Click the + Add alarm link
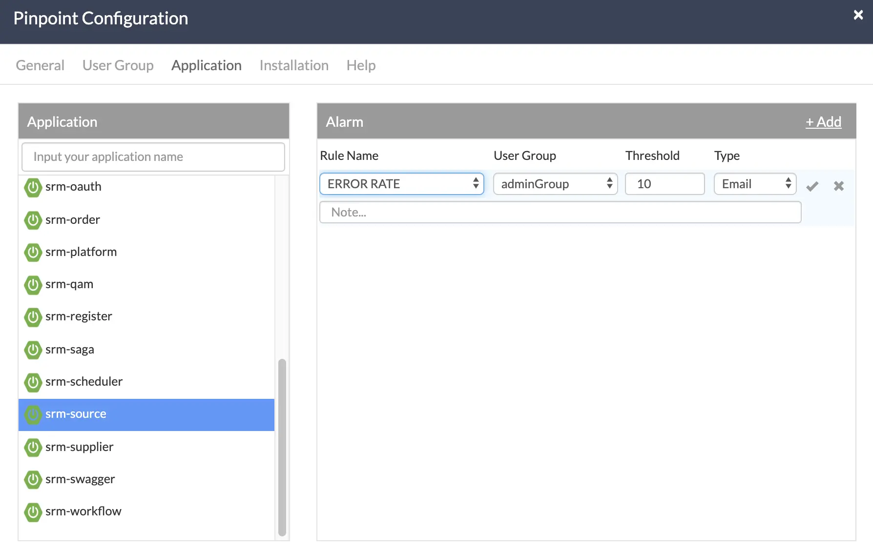Viewport: 873px width, 550px height. [824, 122]
